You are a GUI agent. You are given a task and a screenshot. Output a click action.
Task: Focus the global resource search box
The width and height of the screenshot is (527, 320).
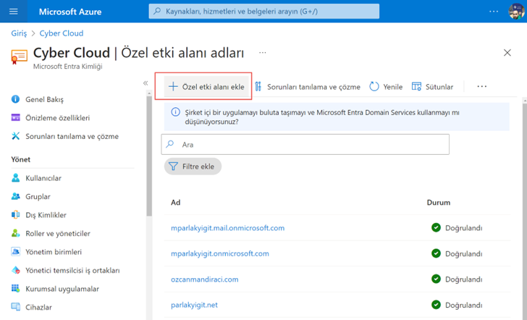[263, 12]
